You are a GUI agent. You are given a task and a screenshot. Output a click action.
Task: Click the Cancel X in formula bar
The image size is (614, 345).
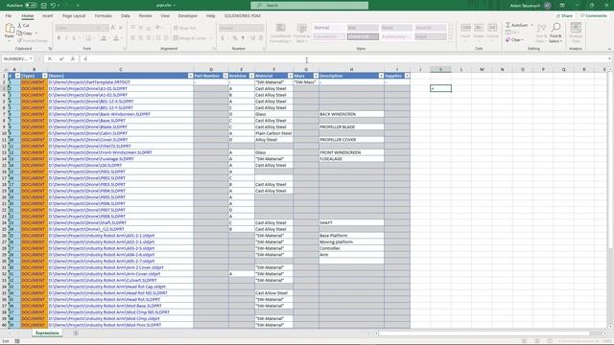(49, 58)
